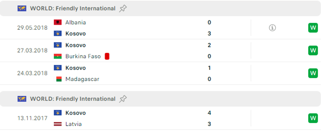Click the red card icon beside Burkina Faso
The width and height of the screenshot is (325, 134).
pos(107,56)
